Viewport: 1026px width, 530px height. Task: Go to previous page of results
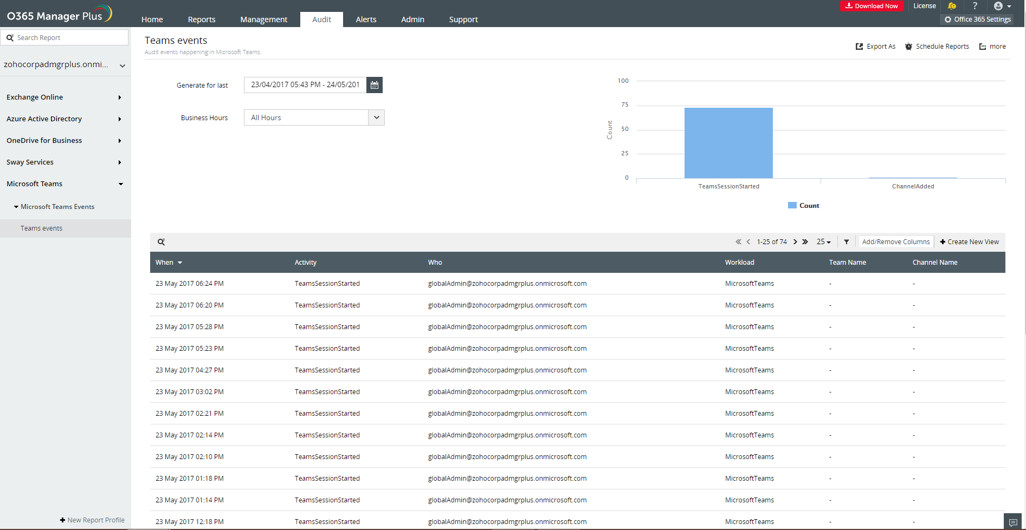748,242
